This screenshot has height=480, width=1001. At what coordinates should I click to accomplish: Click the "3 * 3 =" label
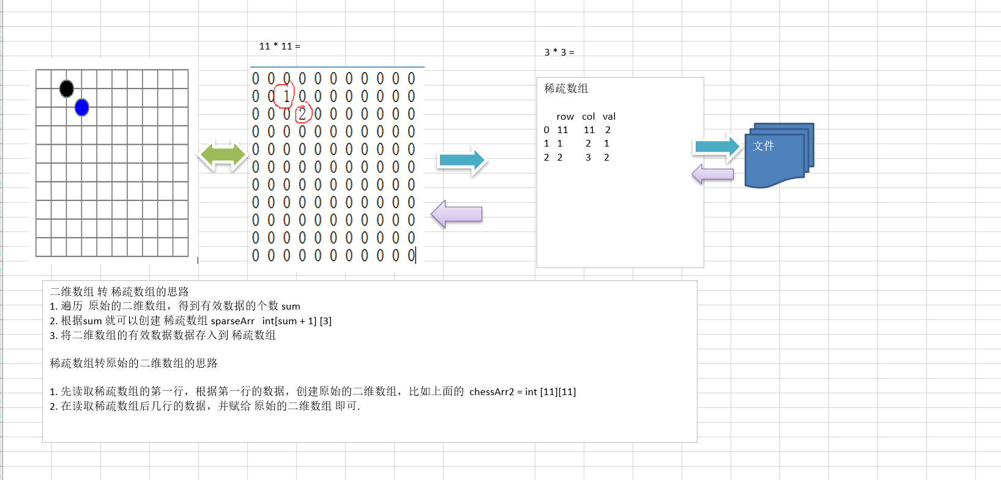pos(559,53)
